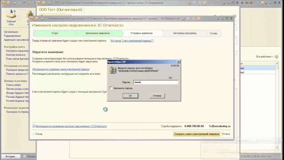The image size is (284, 160).
Task: Click Отмена in the КриптоПро CSP dialog
Action: click(157, 96)
